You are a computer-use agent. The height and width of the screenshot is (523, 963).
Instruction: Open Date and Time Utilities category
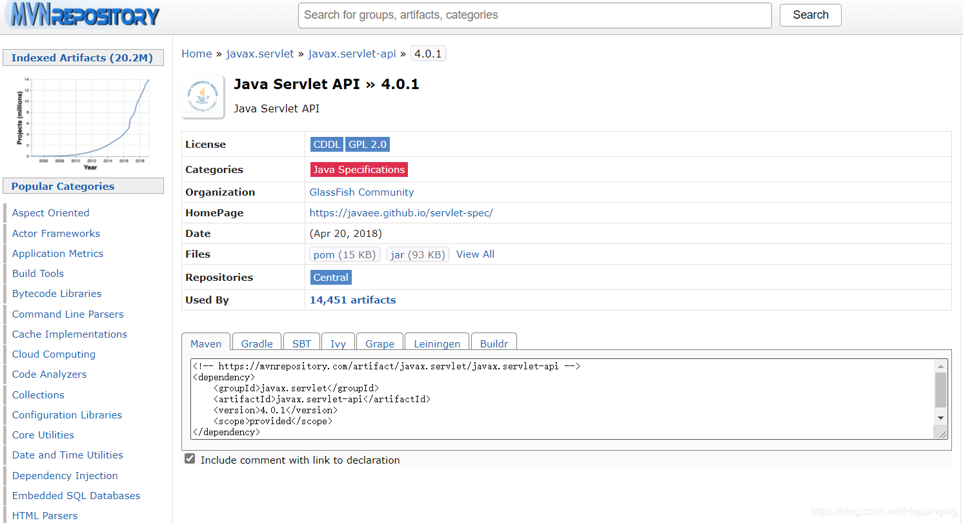[68, 455]
